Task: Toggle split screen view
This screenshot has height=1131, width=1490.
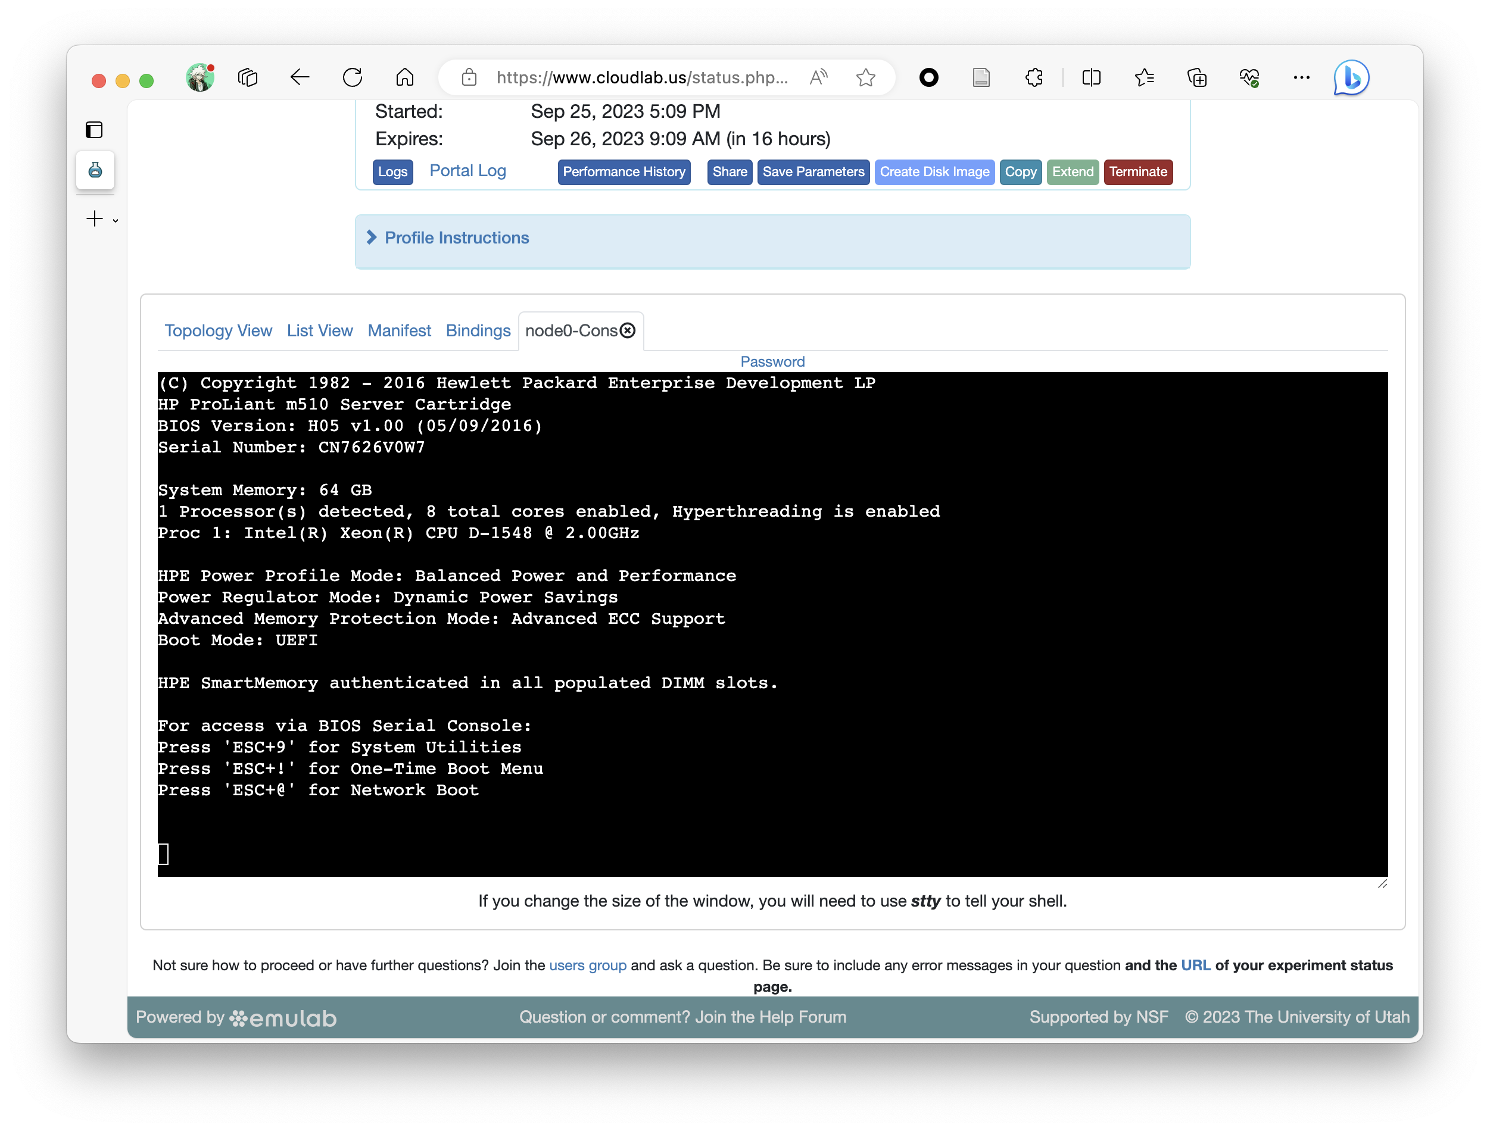Action: [x=1091, y=77]
